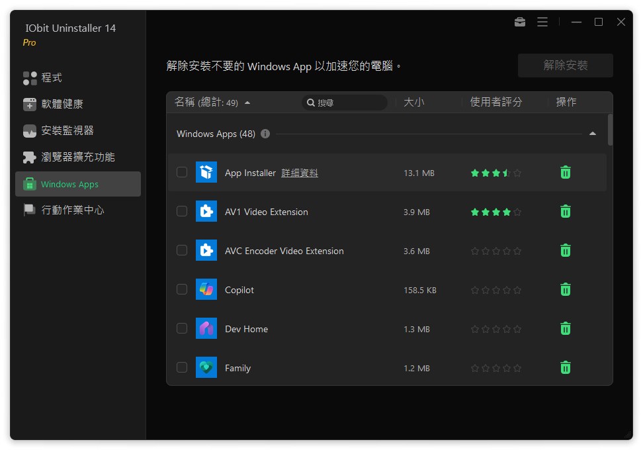The image size is (643, 450).
Task: Click the 1.3 MB size value
Action: [417, 329]
